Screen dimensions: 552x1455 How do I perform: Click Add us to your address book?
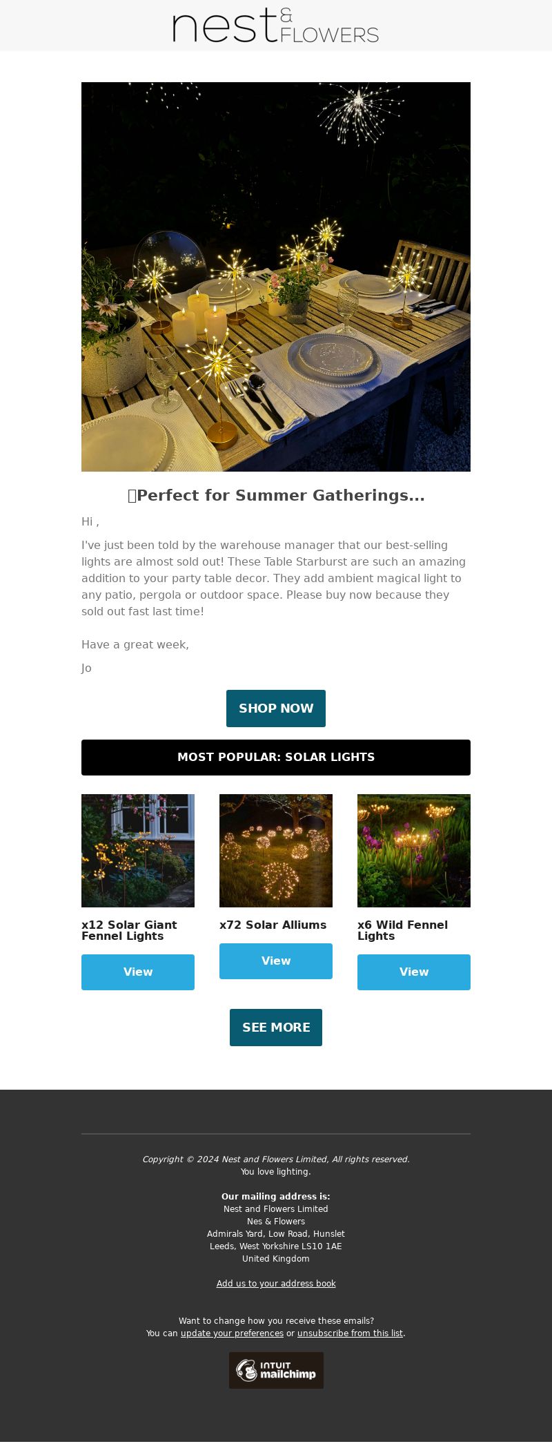(276, 1284)
